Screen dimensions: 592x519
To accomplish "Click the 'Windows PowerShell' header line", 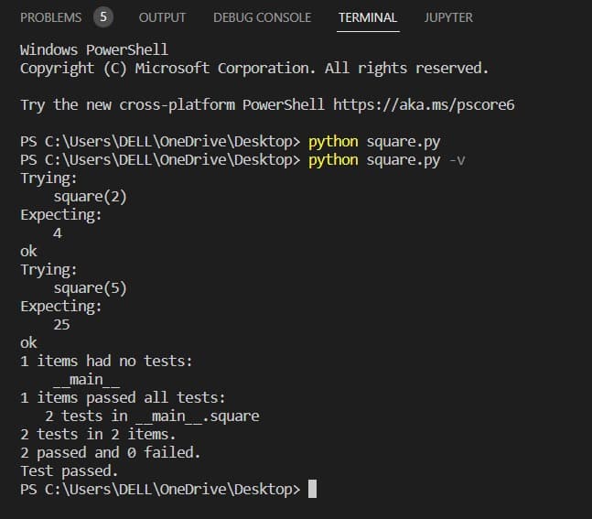I will pos(94,49).
